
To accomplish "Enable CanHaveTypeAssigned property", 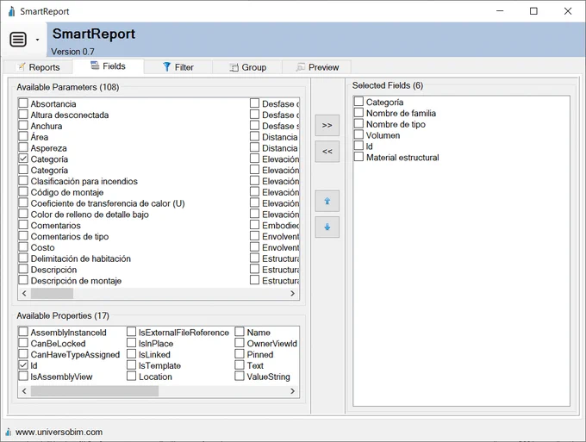I will tap(23, 354).
